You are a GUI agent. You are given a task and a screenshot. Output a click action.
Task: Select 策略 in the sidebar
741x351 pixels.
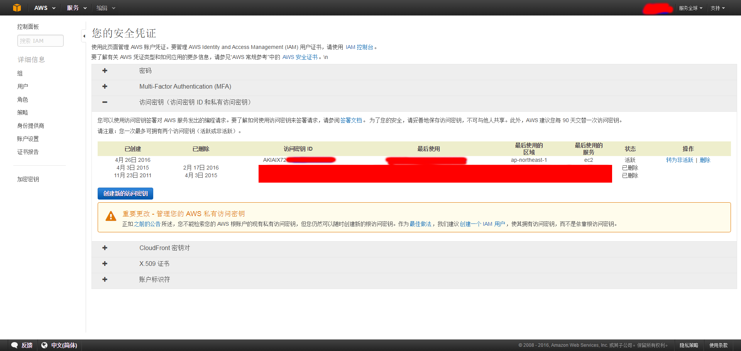pyautogui.click(x=23, y=113)
